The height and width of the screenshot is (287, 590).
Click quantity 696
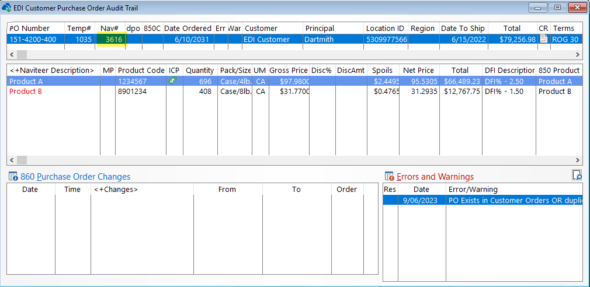(x=206, y=81)
